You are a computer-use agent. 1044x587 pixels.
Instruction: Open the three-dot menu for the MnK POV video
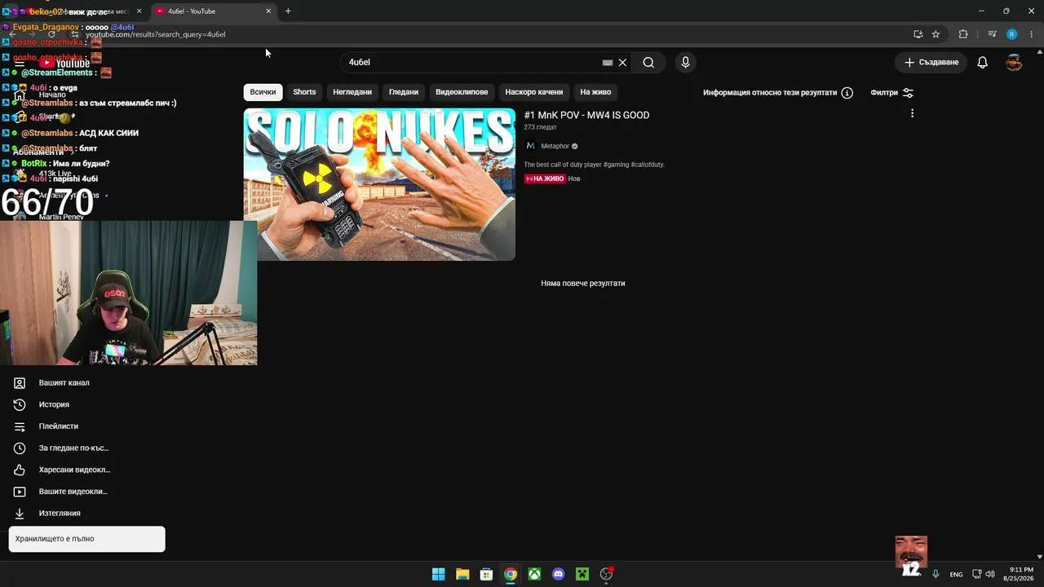pos(912,113)
